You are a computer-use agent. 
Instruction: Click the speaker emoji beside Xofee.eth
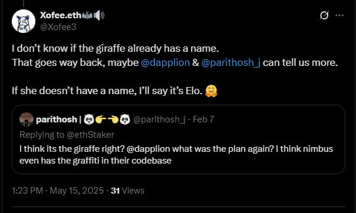tap(99, 15)
